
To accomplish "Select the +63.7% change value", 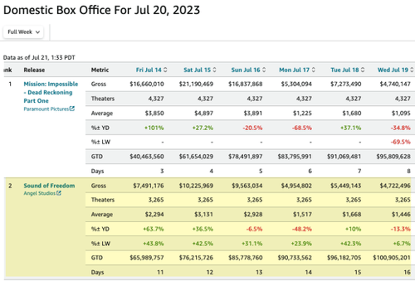I will coord(153,229).
